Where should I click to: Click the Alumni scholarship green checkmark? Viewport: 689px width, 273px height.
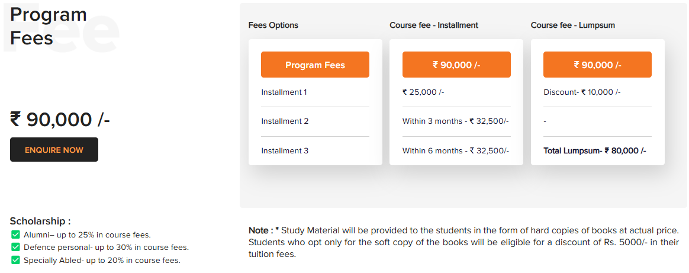[x=16, y=235]
